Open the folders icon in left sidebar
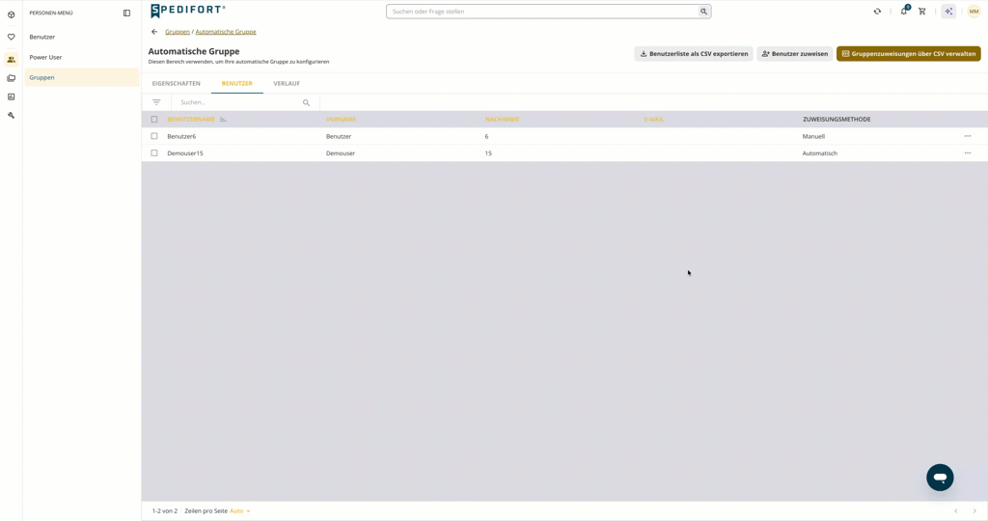 click(x=11, y=78)
